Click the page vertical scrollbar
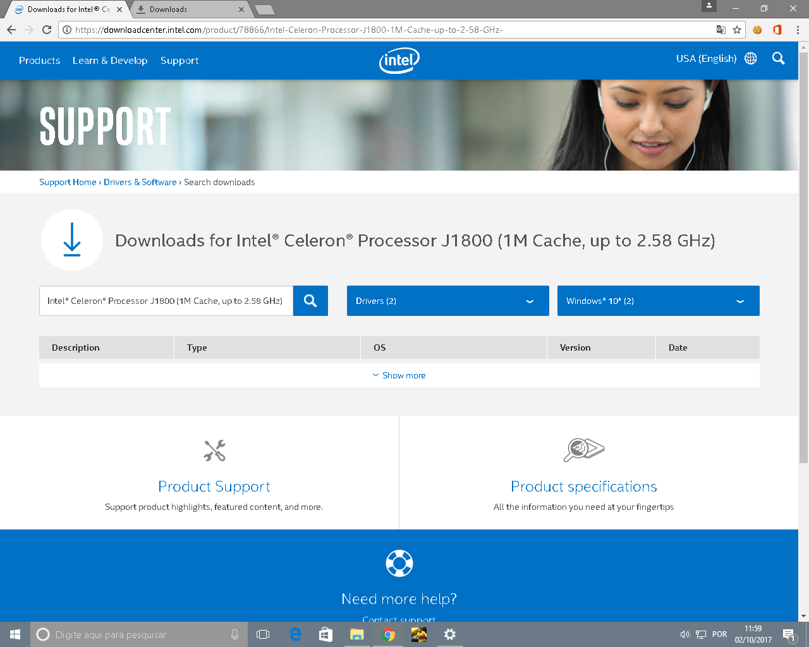Screen dimensions: 809x647 point(804,257)
